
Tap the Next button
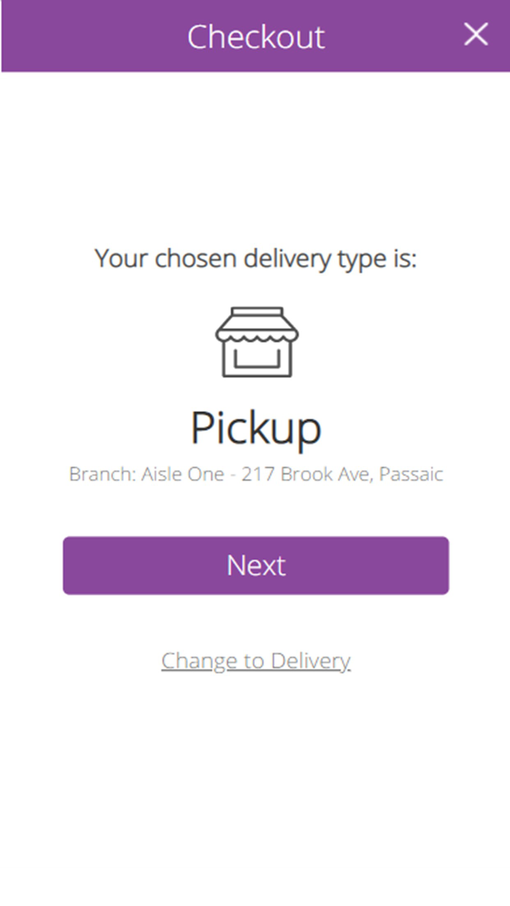coord(256,566)
